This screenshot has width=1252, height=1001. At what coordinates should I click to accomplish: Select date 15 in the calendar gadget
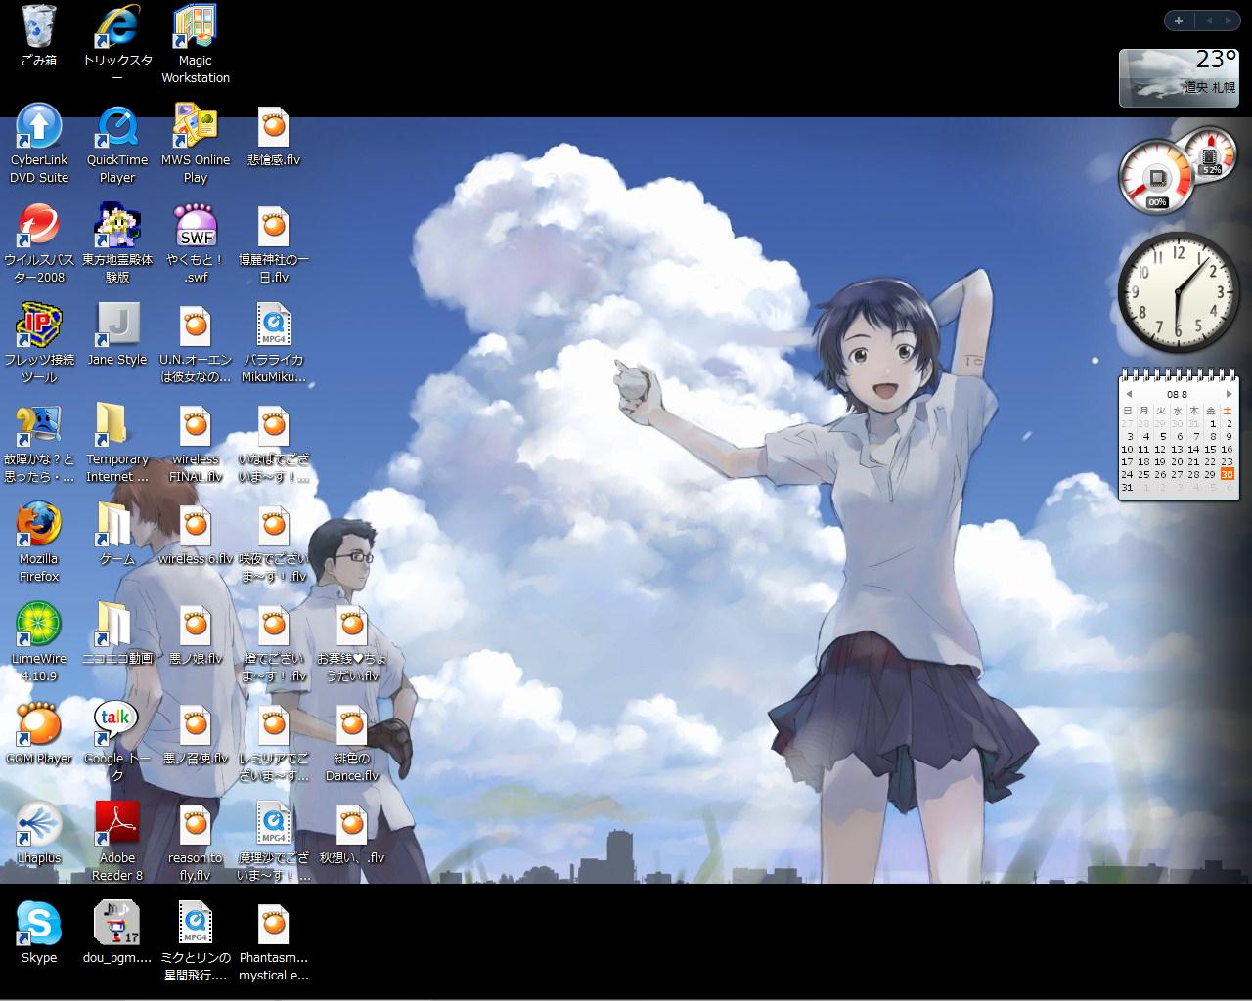pyautogui.click(x=1210, y=450)
